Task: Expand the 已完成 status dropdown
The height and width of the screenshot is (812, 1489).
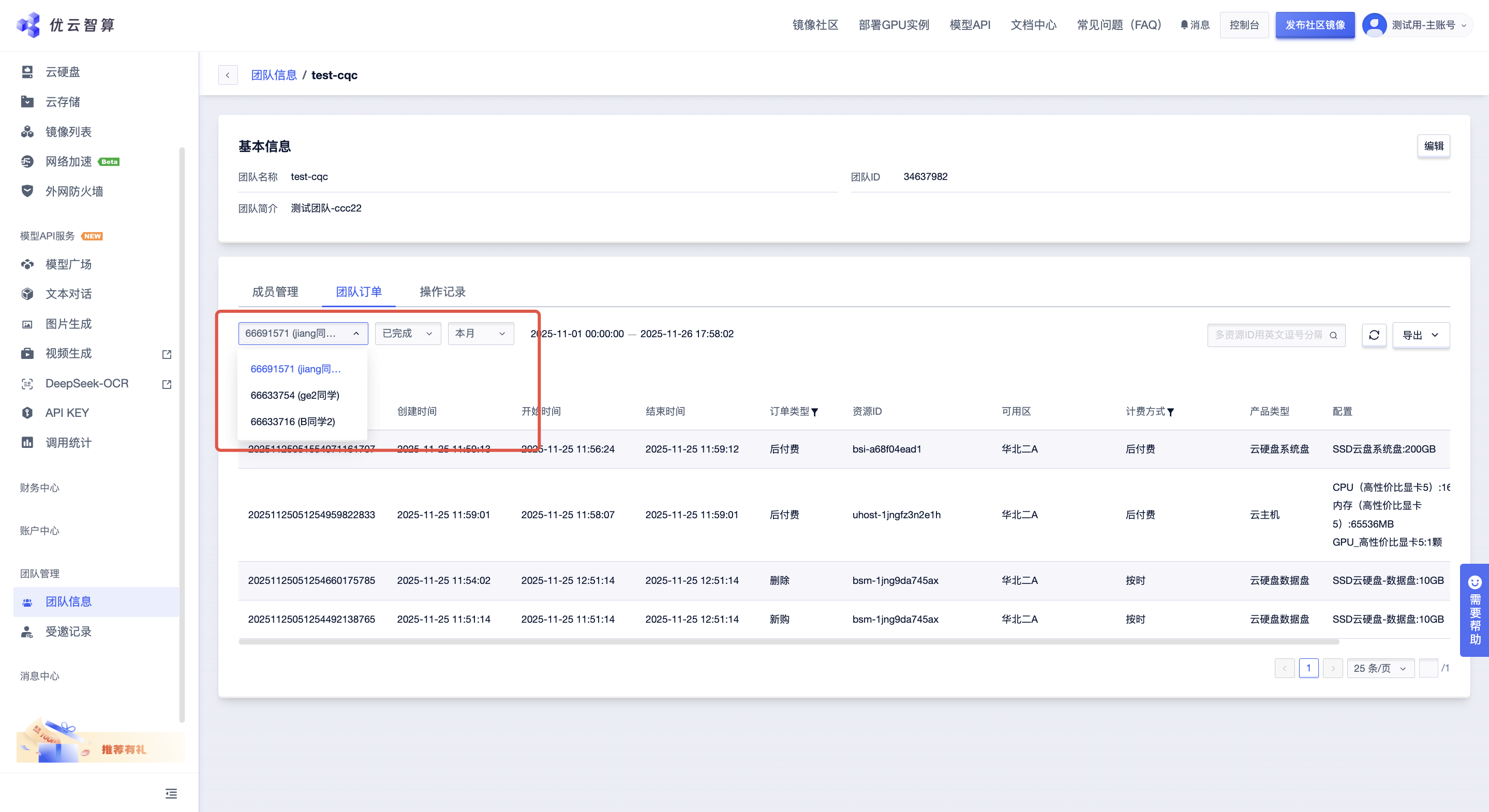Action: (x=408, y=334)
